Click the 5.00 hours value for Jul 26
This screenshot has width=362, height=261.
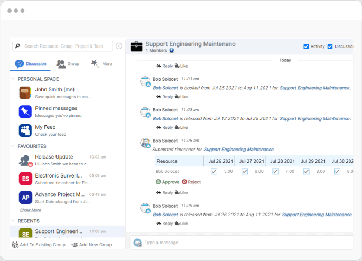(x=228, y=172)
